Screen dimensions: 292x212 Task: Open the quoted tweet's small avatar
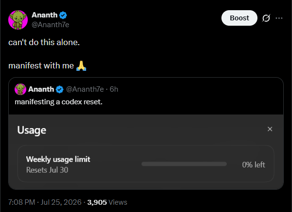click(x=20, y=89)
